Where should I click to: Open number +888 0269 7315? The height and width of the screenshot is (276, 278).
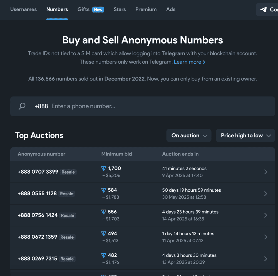(x=38, y=258)
